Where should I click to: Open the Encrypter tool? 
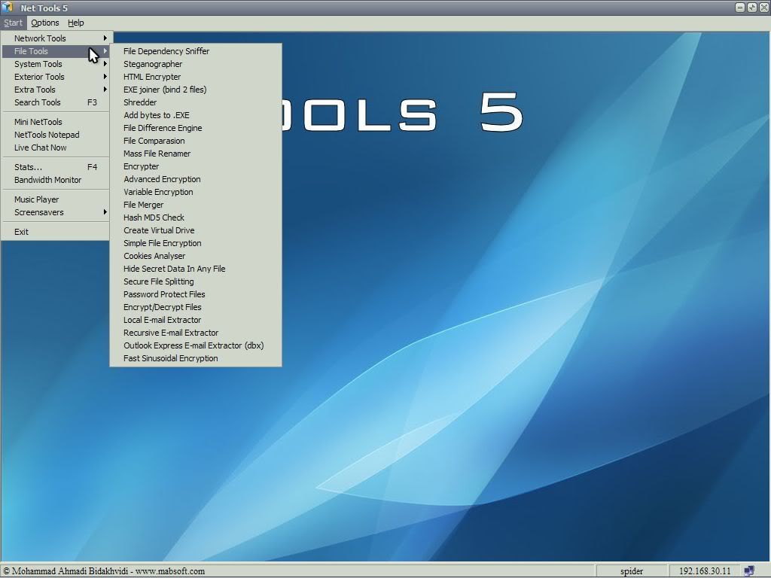196,166
